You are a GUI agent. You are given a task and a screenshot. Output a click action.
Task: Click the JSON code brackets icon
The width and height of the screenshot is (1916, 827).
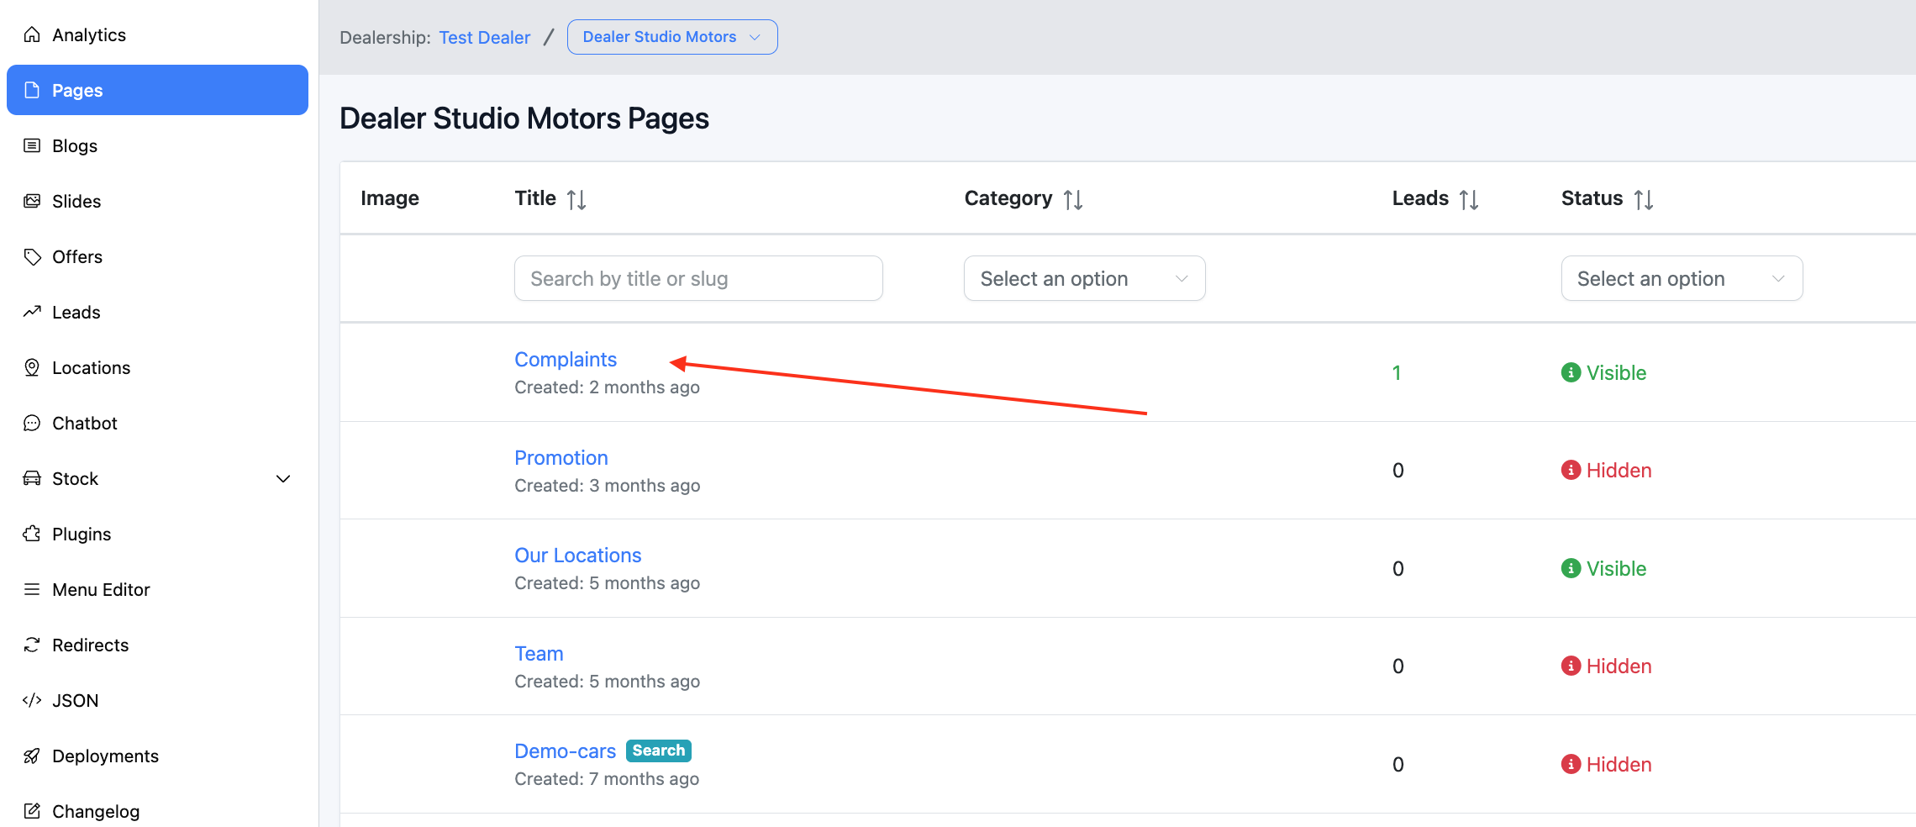[32, 700]
